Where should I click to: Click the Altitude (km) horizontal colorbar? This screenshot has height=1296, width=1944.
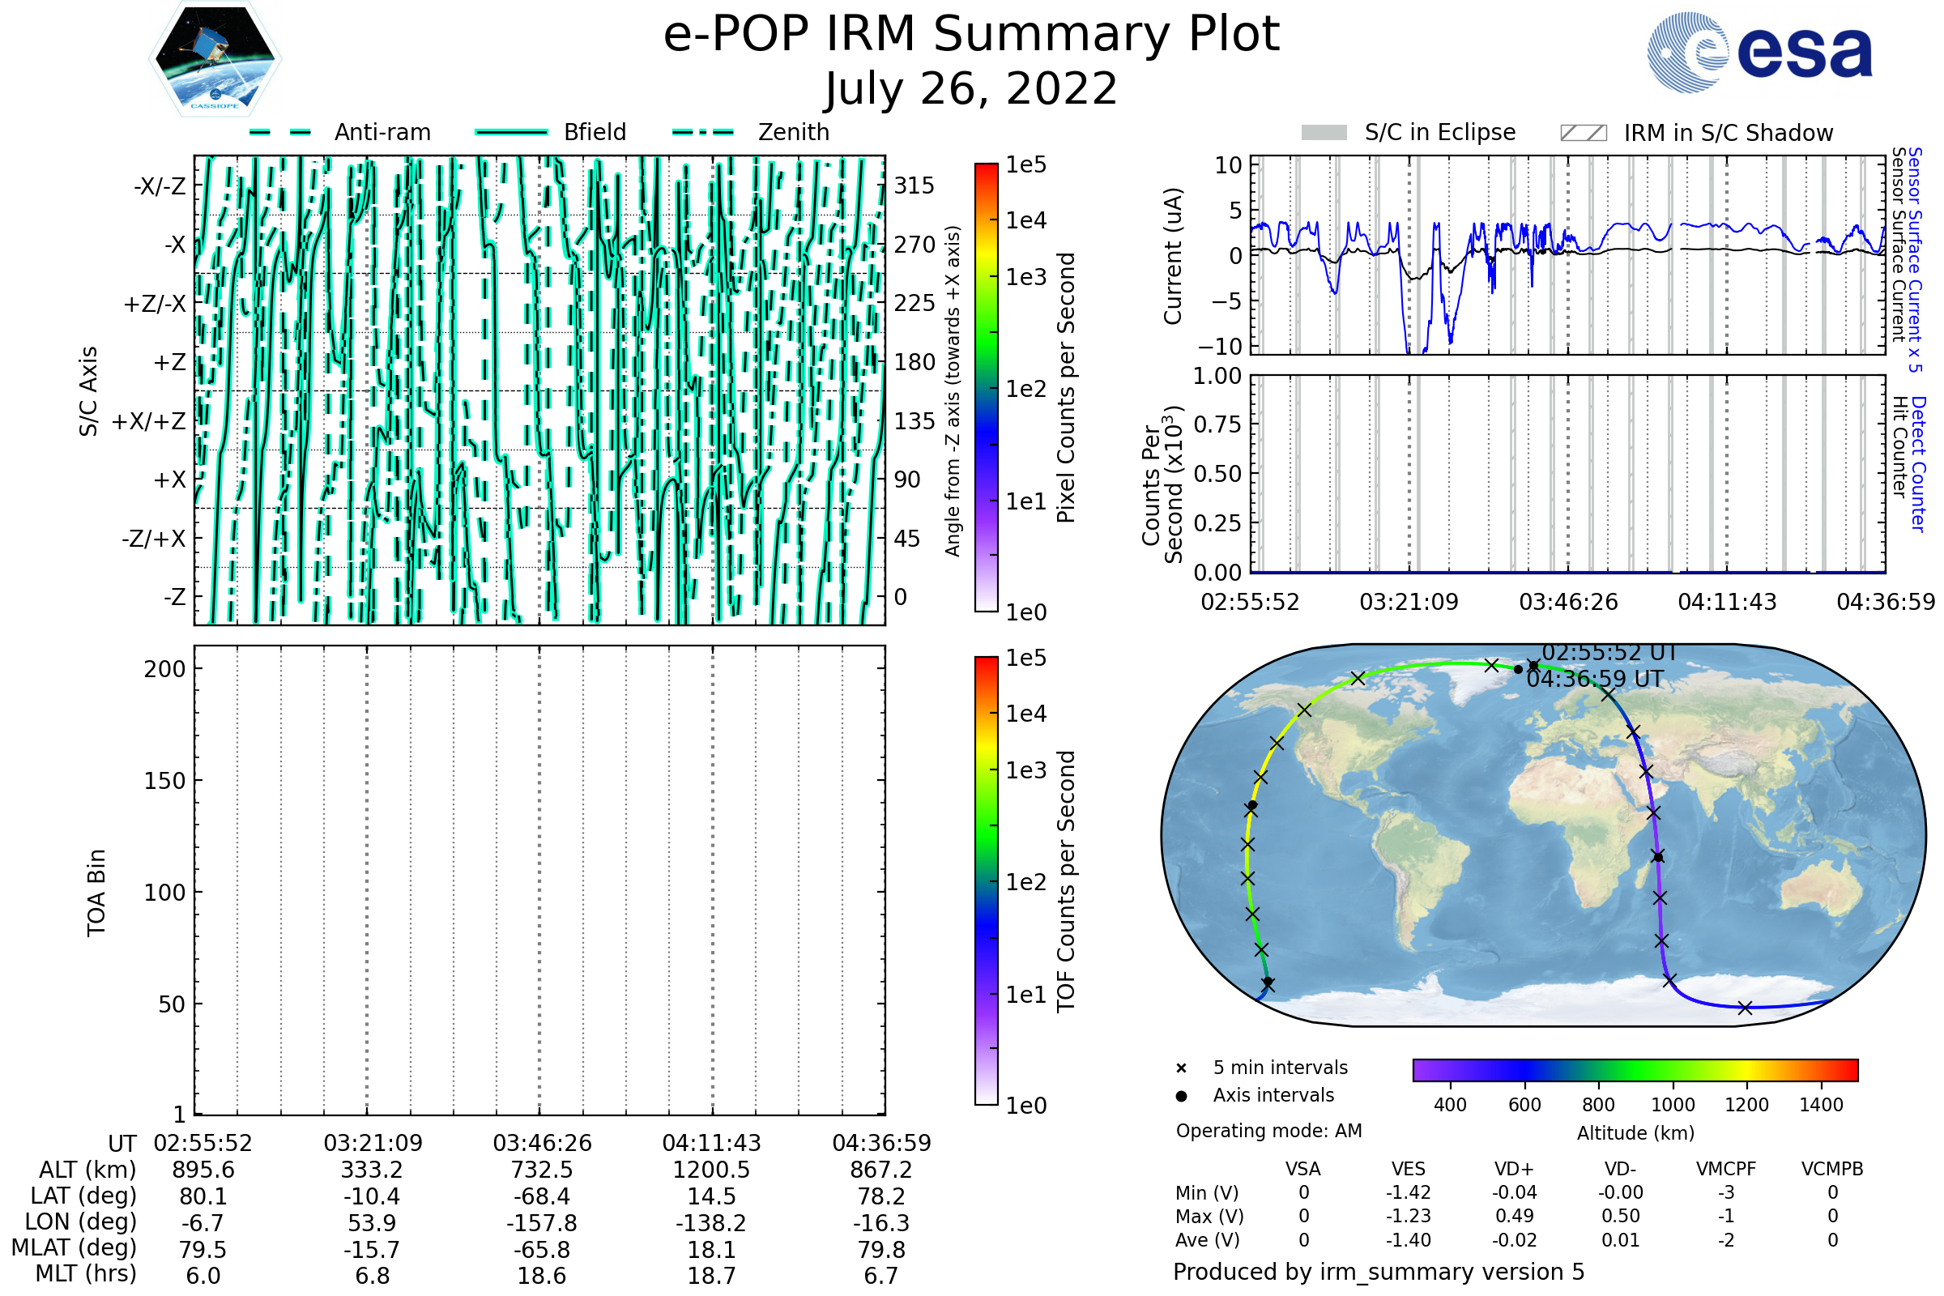tap(1635, 1069)
